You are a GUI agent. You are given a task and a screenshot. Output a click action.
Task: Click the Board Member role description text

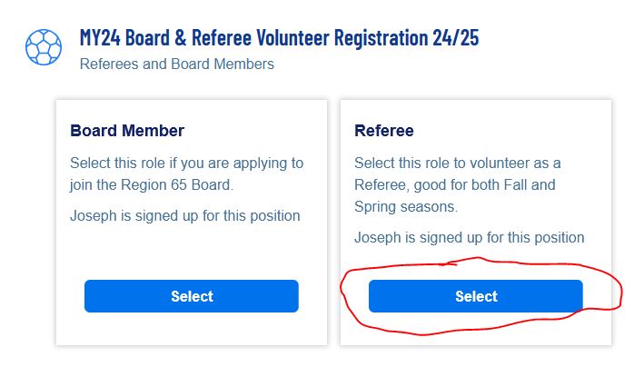[x=186, y=174]
